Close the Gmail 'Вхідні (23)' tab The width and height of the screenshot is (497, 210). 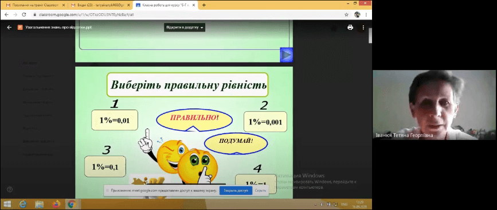(x=128, y=5)
